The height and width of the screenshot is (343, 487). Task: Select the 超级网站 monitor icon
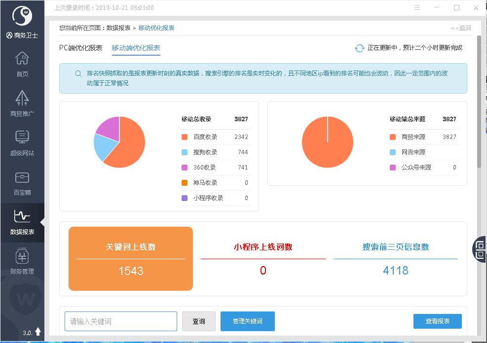pyautogui.click(x=22, y=137)
